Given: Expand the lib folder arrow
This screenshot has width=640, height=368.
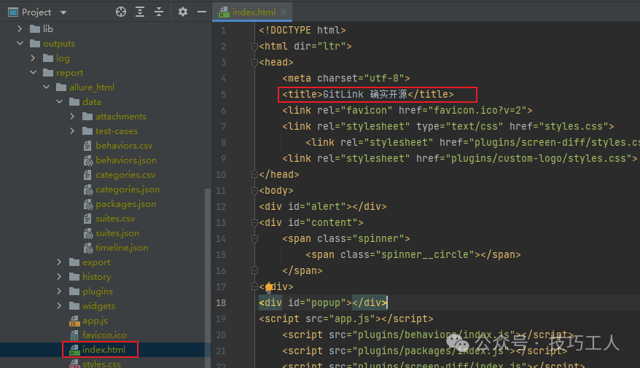Looking at the screenshot, I should pyautogui.click(x=20, y=29).
